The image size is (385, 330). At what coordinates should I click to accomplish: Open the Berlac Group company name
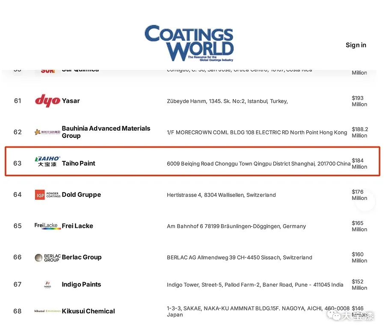click(82, 257)
